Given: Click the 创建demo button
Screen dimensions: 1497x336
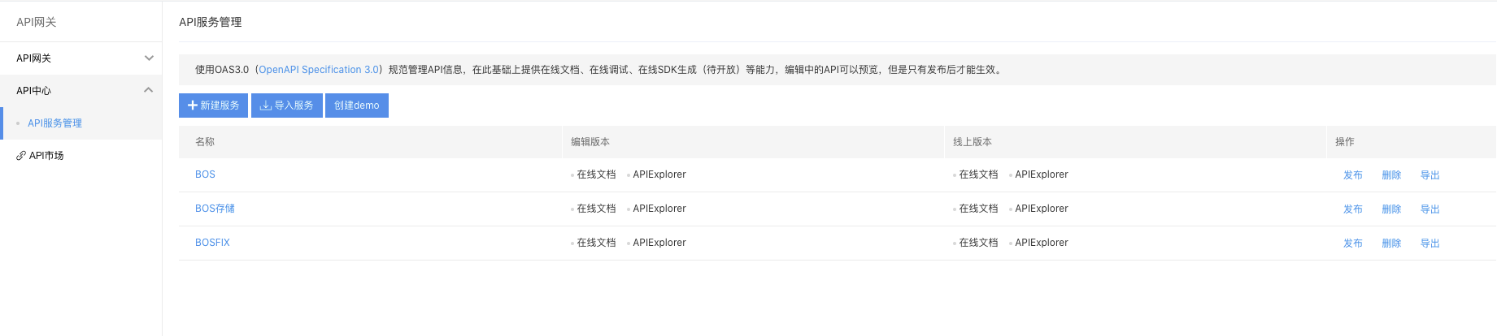Looking at the screenshot, I should (357, 106).
